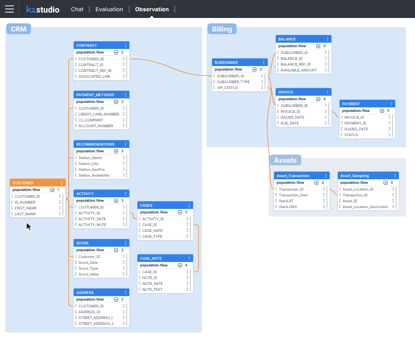Select the Assets group label
415x337 pixels.
pyautogui.click(x=285, y=160)
